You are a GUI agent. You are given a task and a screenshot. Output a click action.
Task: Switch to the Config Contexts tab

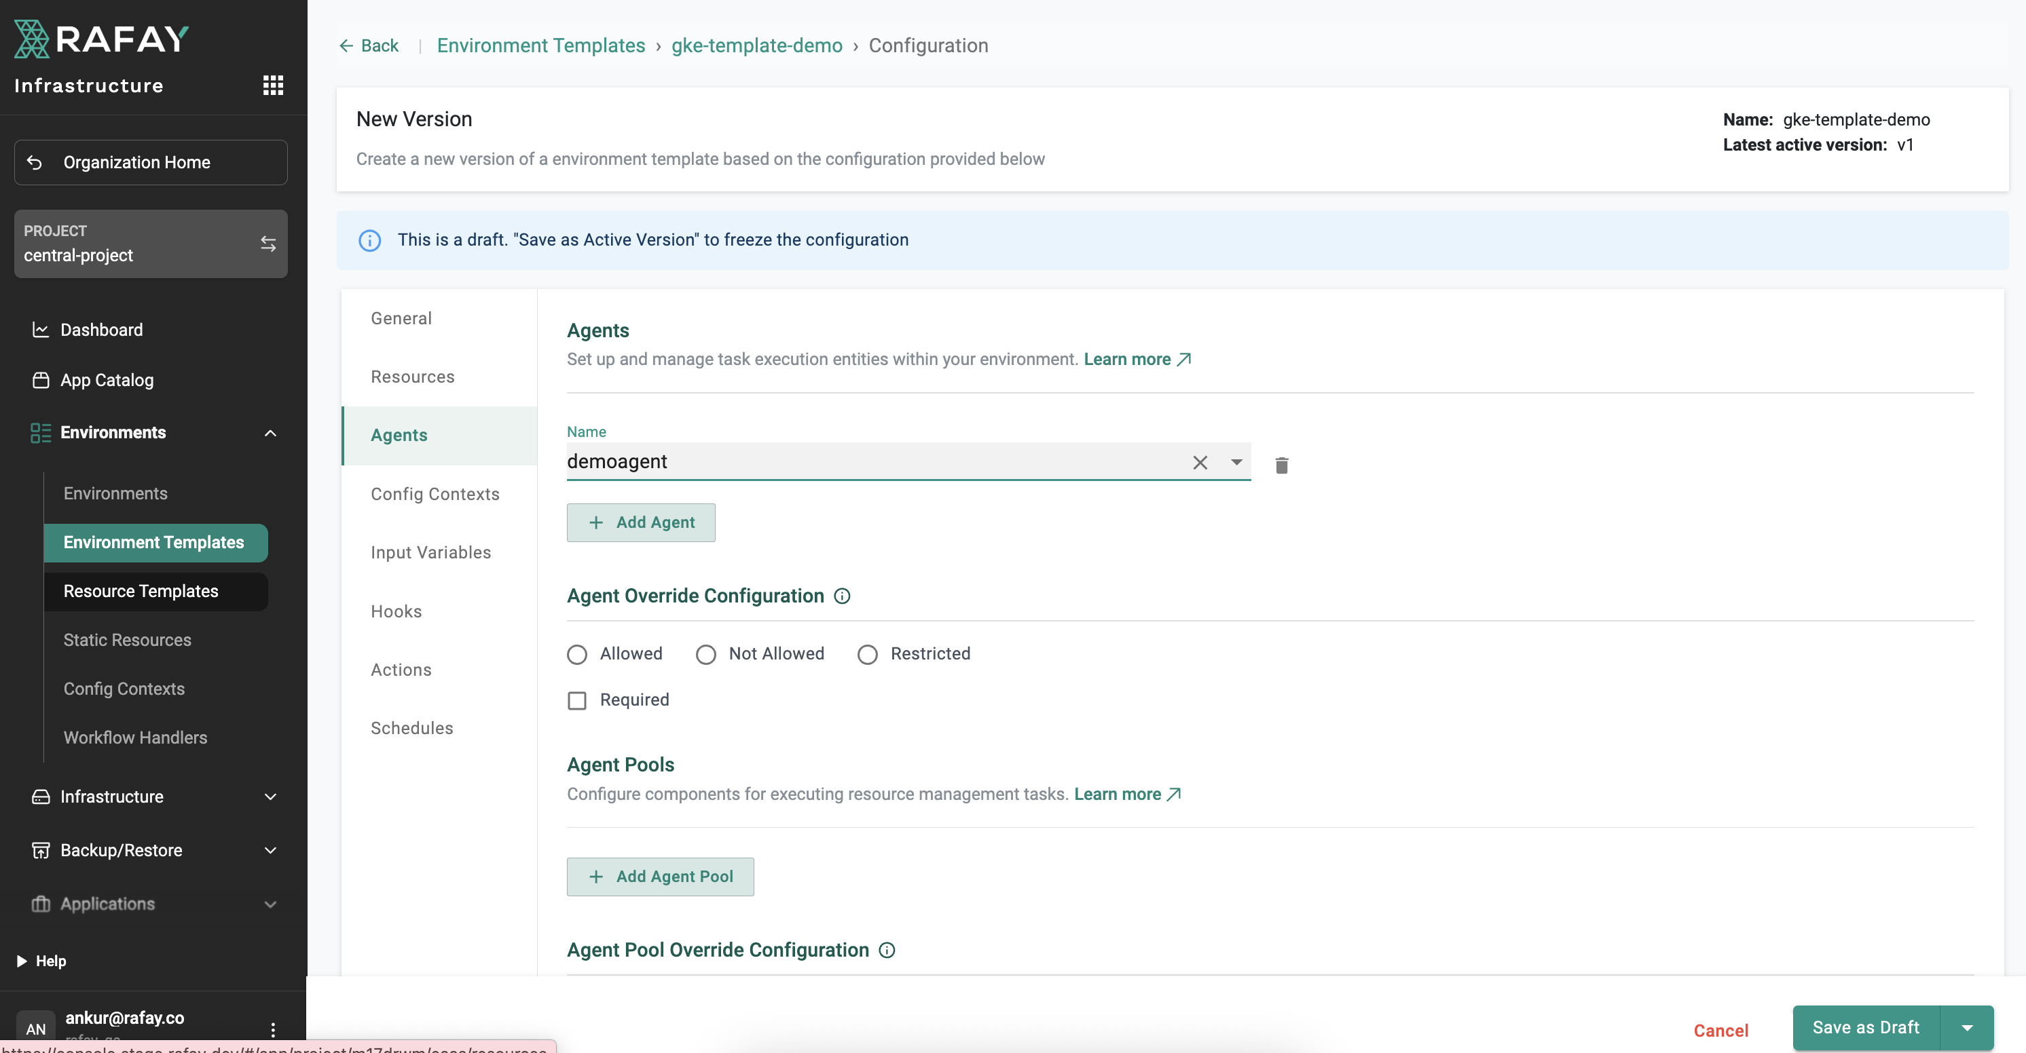pyautogui.click(x=435, y=493)
